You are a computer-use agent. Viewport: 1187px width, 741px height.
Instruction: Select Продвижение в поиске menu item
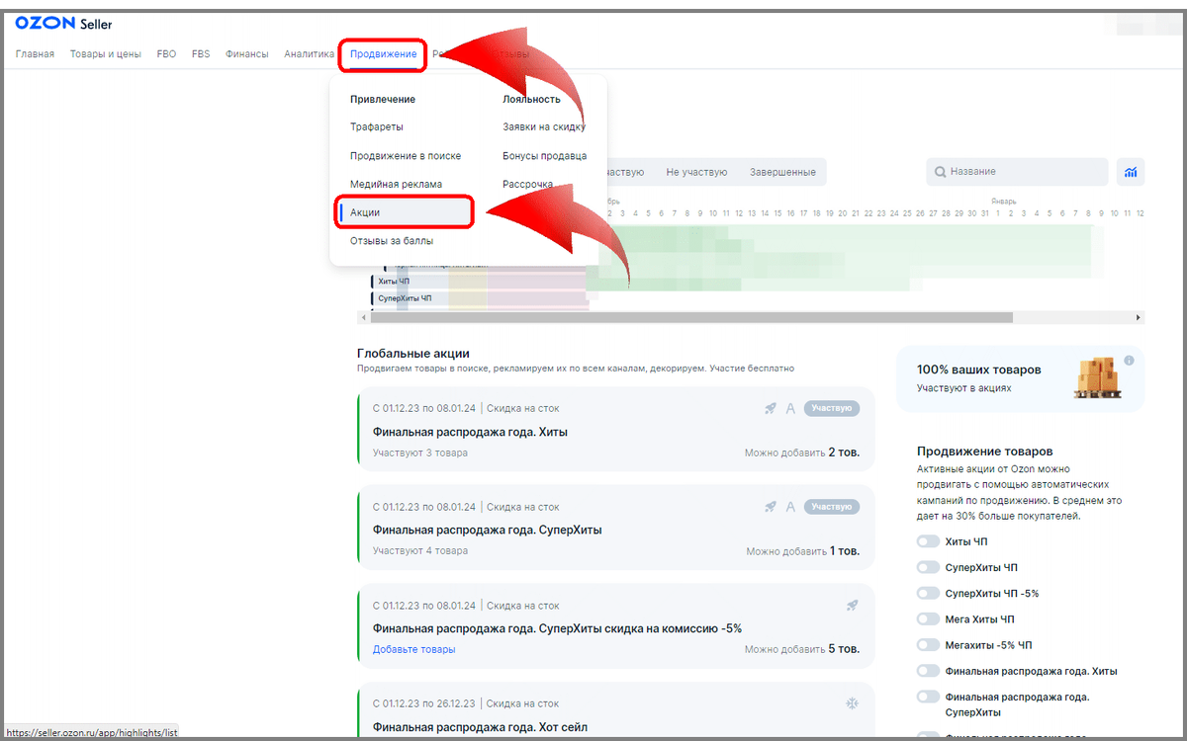pyautogui.click(x=406, y=156)
